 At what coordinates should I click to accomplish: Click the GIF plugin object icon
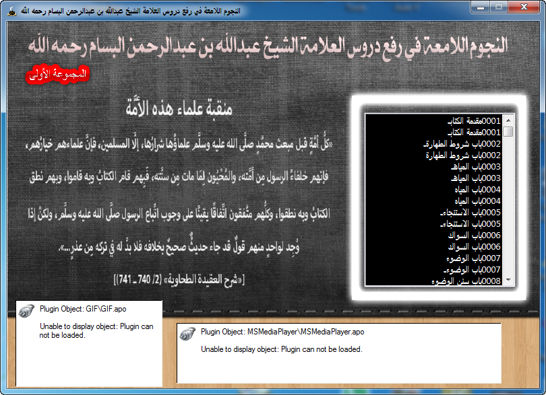coord(26,310)
